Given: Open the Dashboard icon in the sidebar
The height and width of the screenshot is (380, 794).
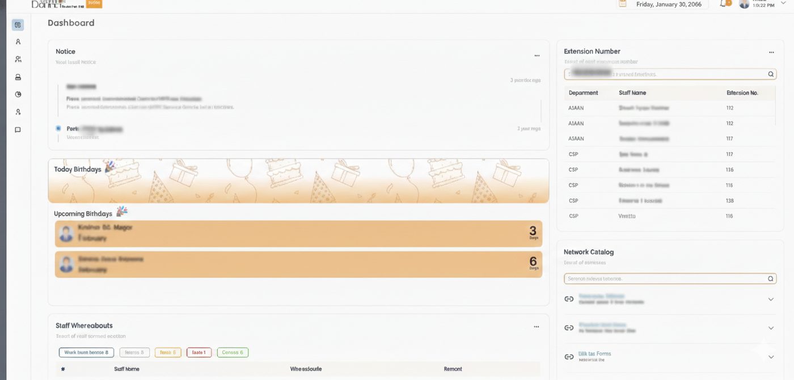Looking at the screenshot, I should [18, 25].
